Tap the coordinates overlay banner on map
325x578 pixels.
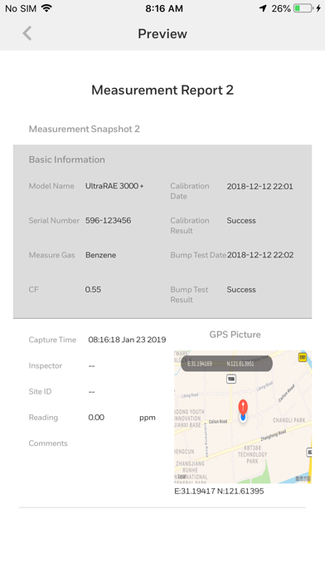[x=226, y=364]
